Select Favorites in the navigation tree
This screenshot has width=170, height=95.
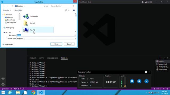[9, 15]
